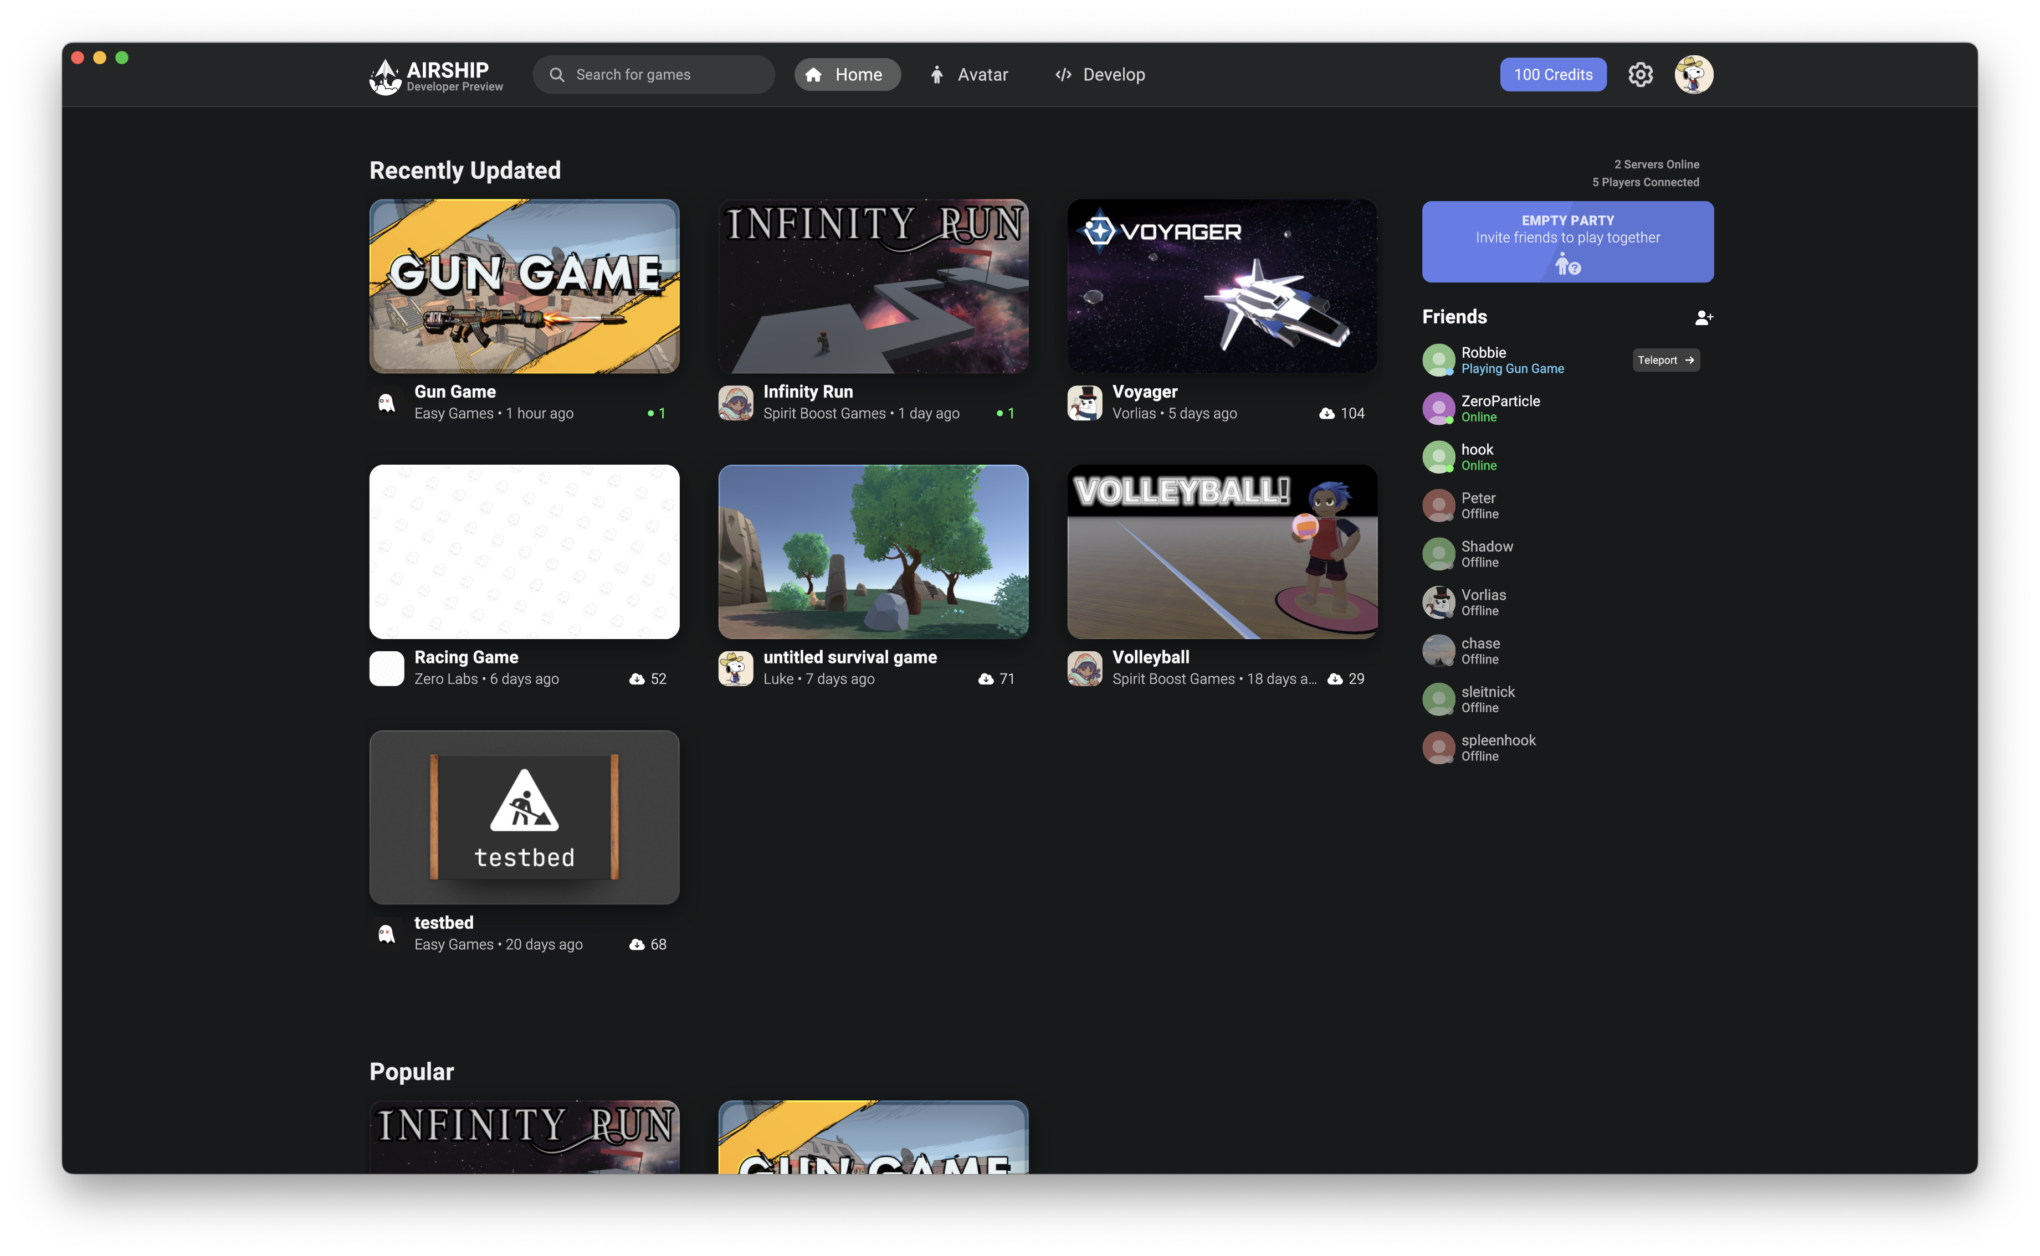This screenshot has width=2040, height=1256.
Task: Click Vorlias developer icon under Voyager
Action: [x=1084, y=403]
